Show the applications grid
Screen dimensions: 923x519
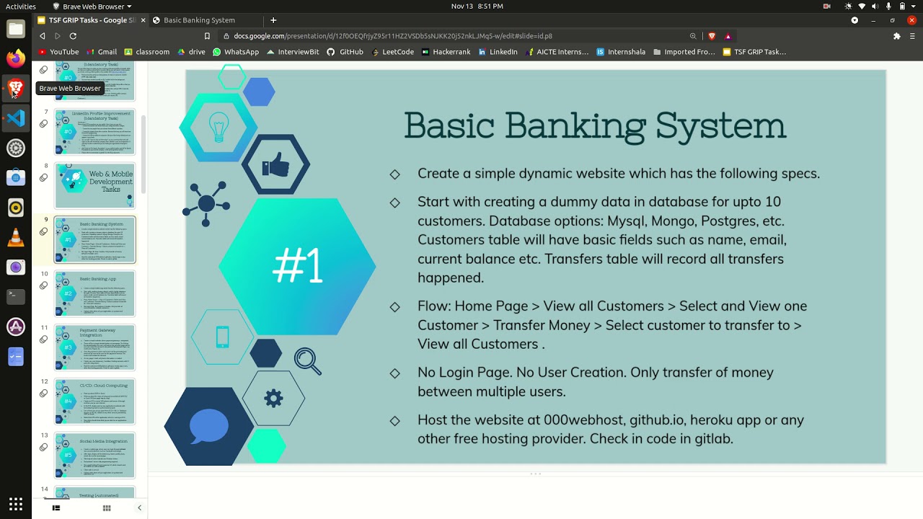click(x=16, y=504)
